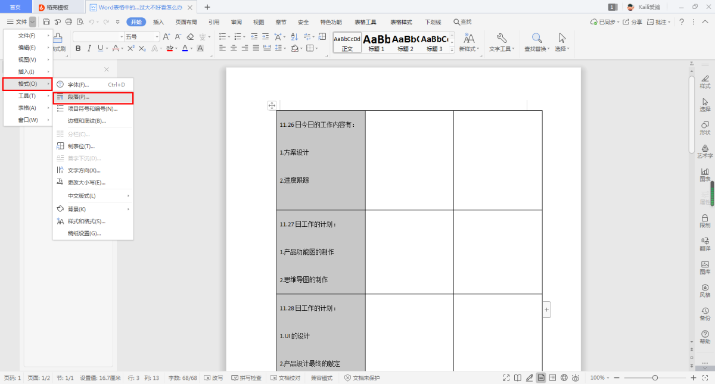Click the table move handle icon
The height and width of the screenshot is (384, 715).
click(272, 105)
